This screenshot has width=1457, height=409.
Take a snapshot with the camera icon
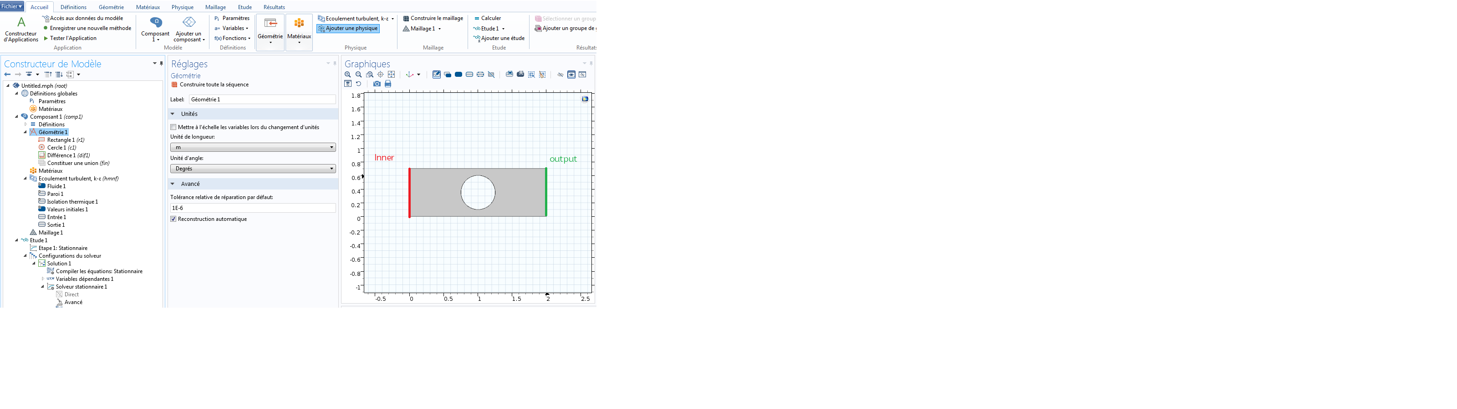pos(377,84)
